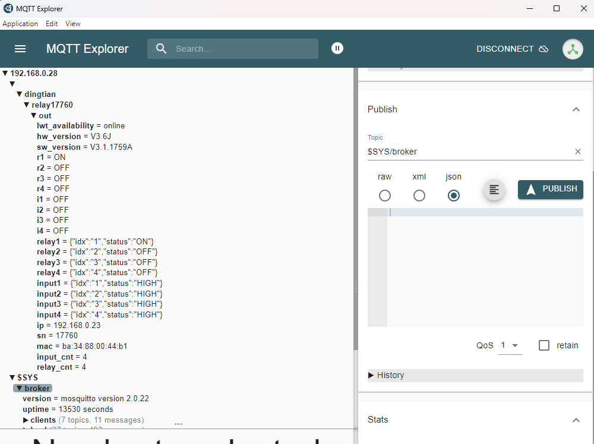Collapse the Publish panel chevron

[576, 109]
